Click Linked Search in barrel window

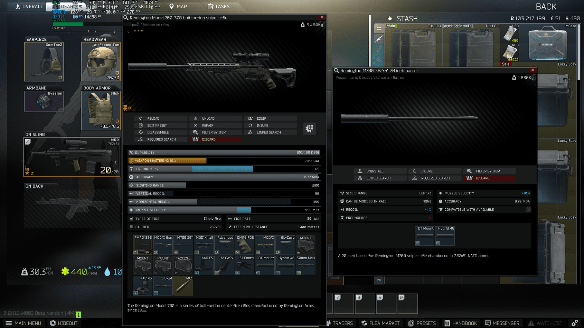[380, 178]
